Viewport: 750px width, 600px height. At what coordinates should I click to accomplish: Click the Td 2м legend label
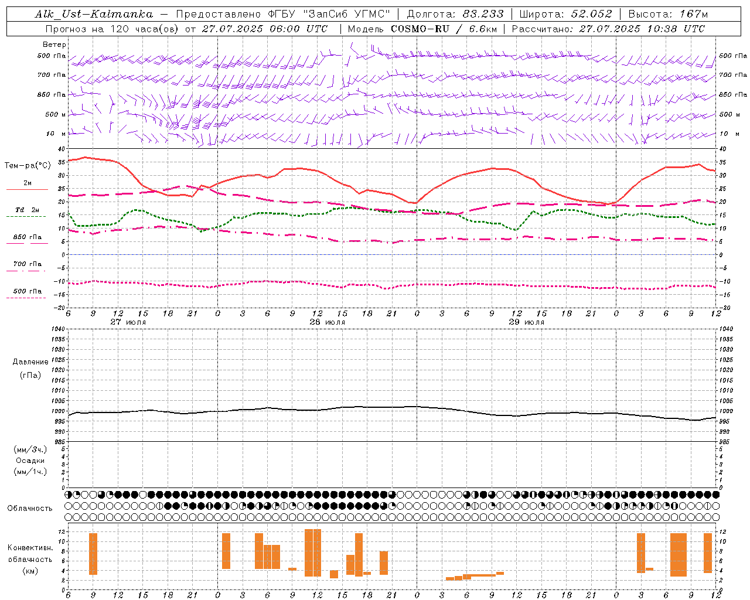coord(28,210)
